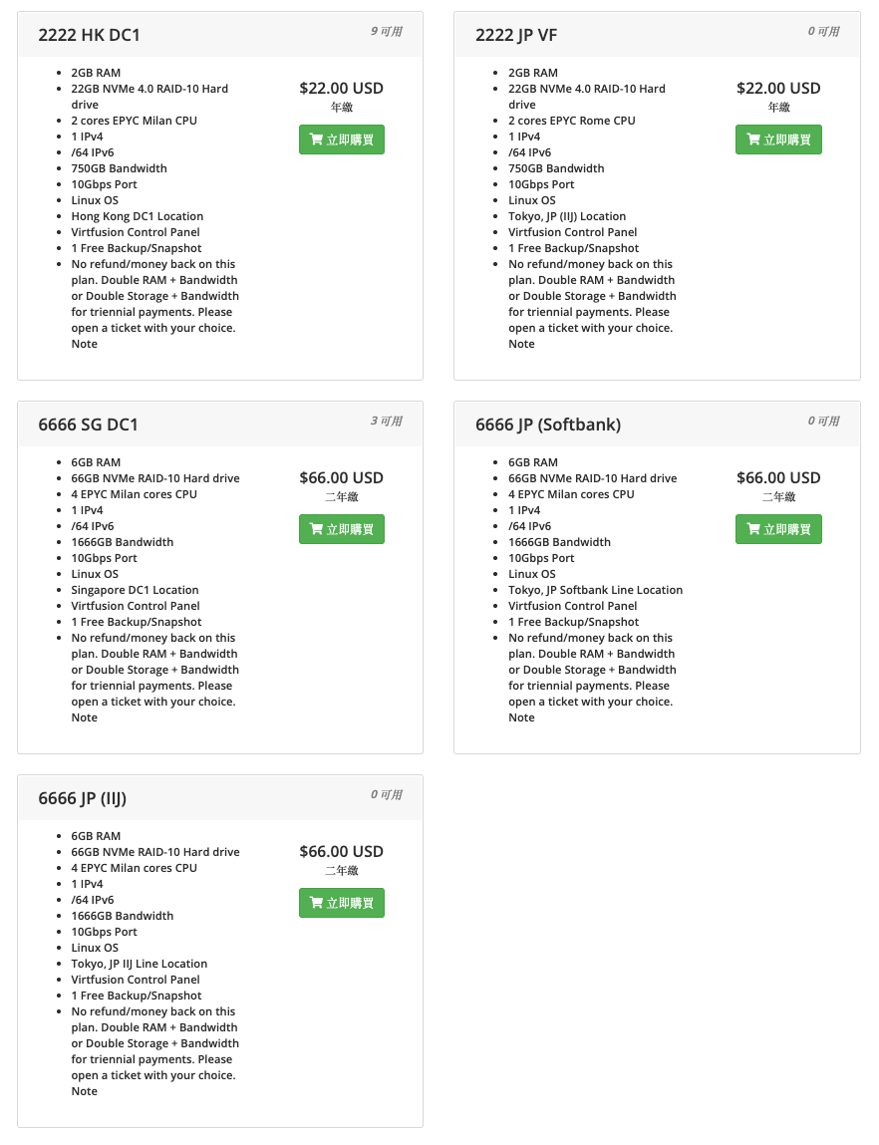Click the '3 可用' availability label
Screen dimensions: 879x1145
tap(387, 422)
